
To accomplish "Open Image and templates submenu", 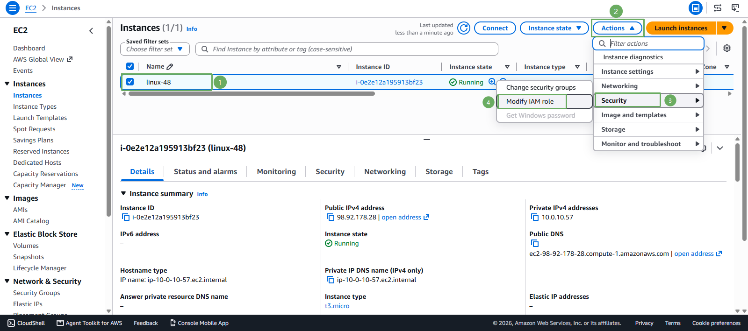I will click(648, 115).
